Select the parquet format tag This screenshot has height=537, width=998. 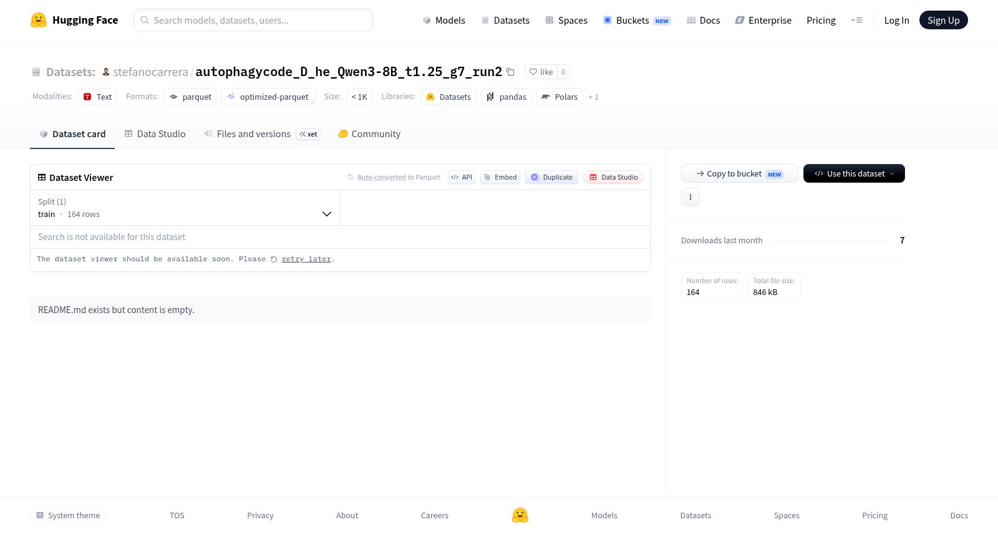190,97
